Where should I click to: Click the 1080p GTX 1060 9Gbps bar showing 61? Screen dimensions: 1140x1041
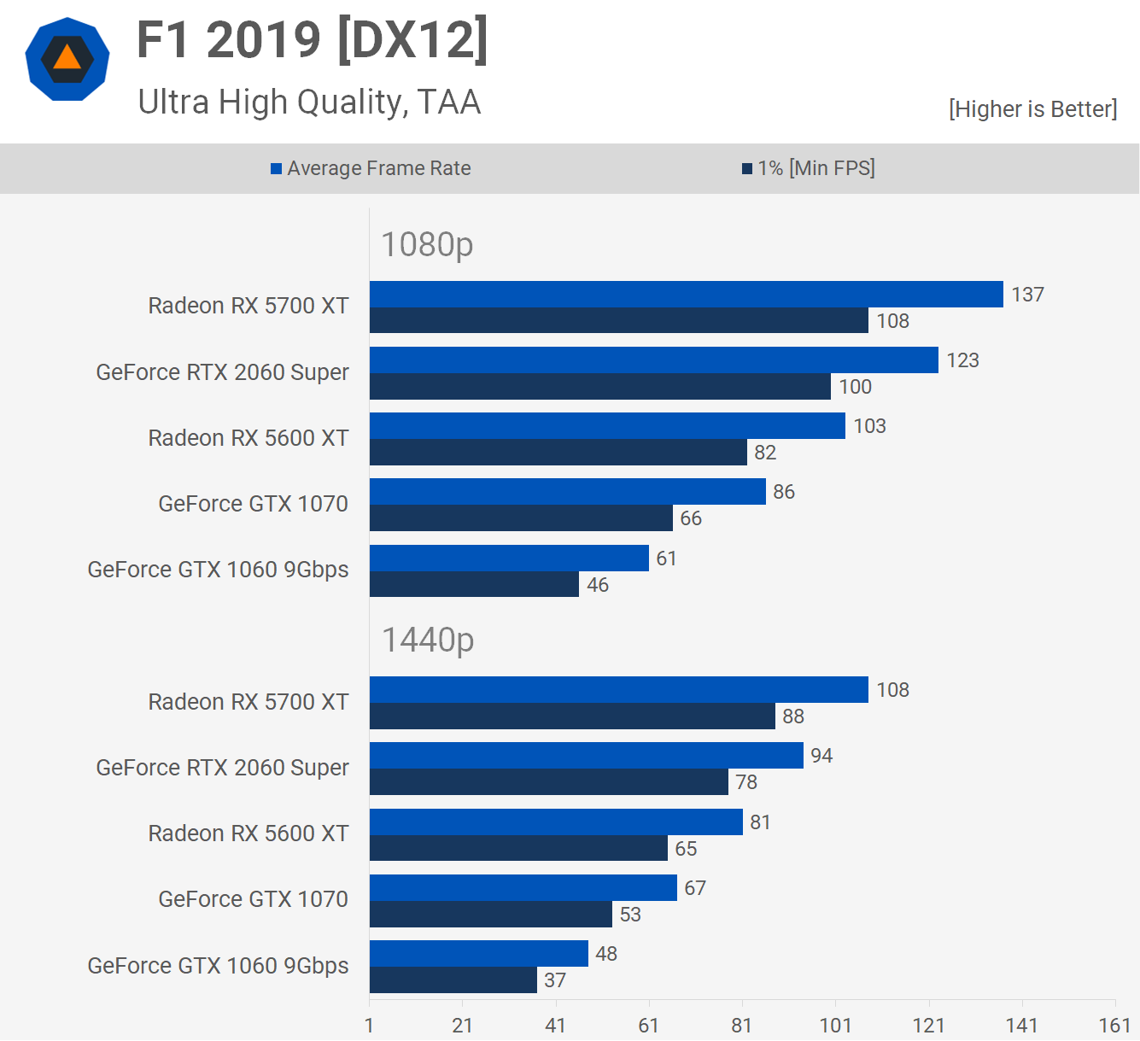(x=509, y=559)
